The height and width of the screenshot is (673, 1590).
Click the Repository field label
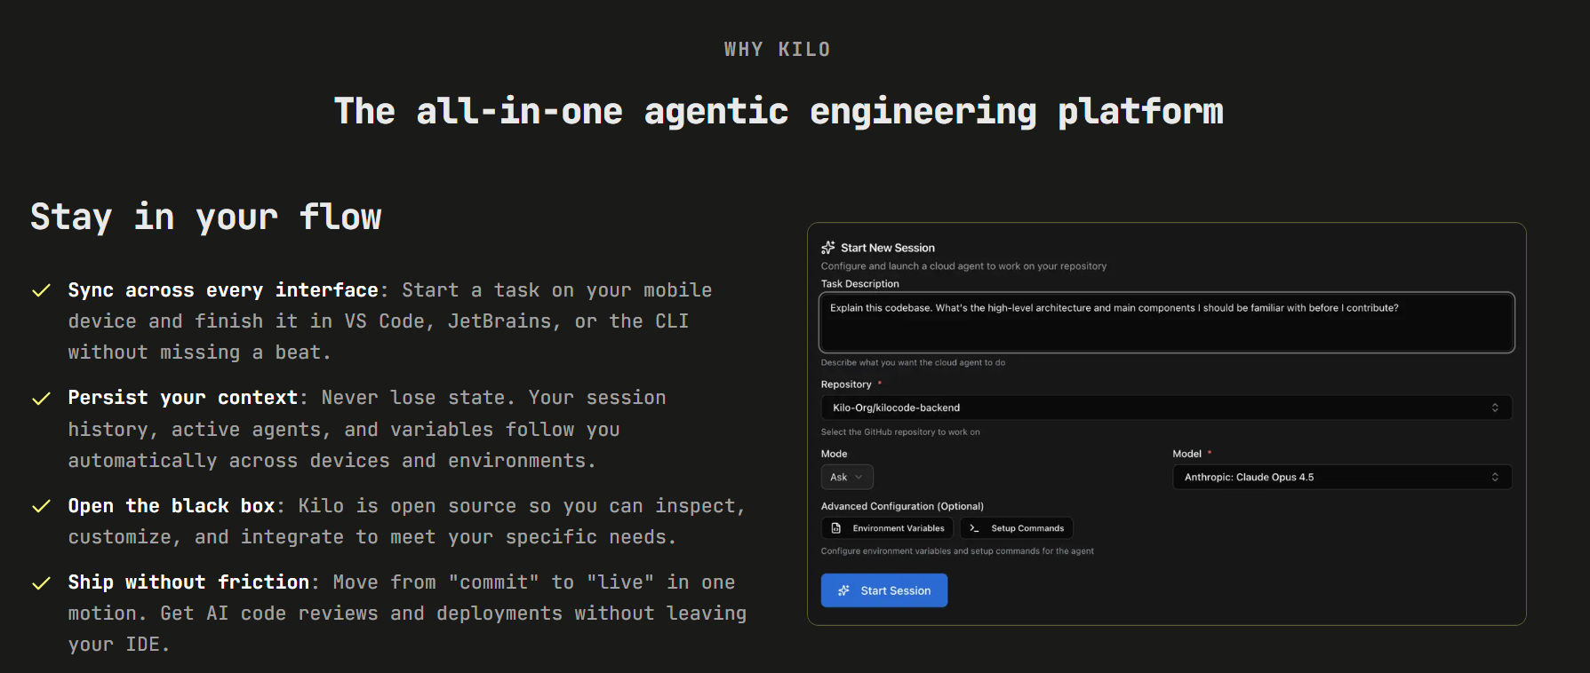point(846,384)
